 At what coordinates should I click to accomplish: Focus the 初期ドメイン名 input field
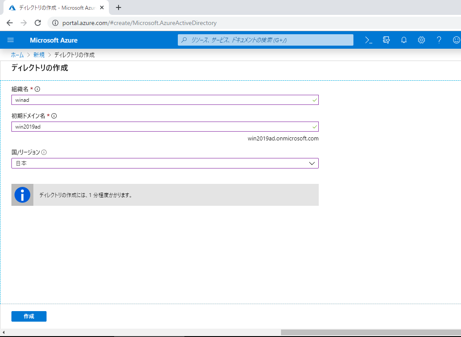pos(165,127)
